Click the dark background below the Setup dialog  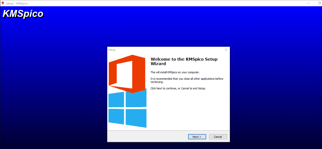click(x=168, y=145)
